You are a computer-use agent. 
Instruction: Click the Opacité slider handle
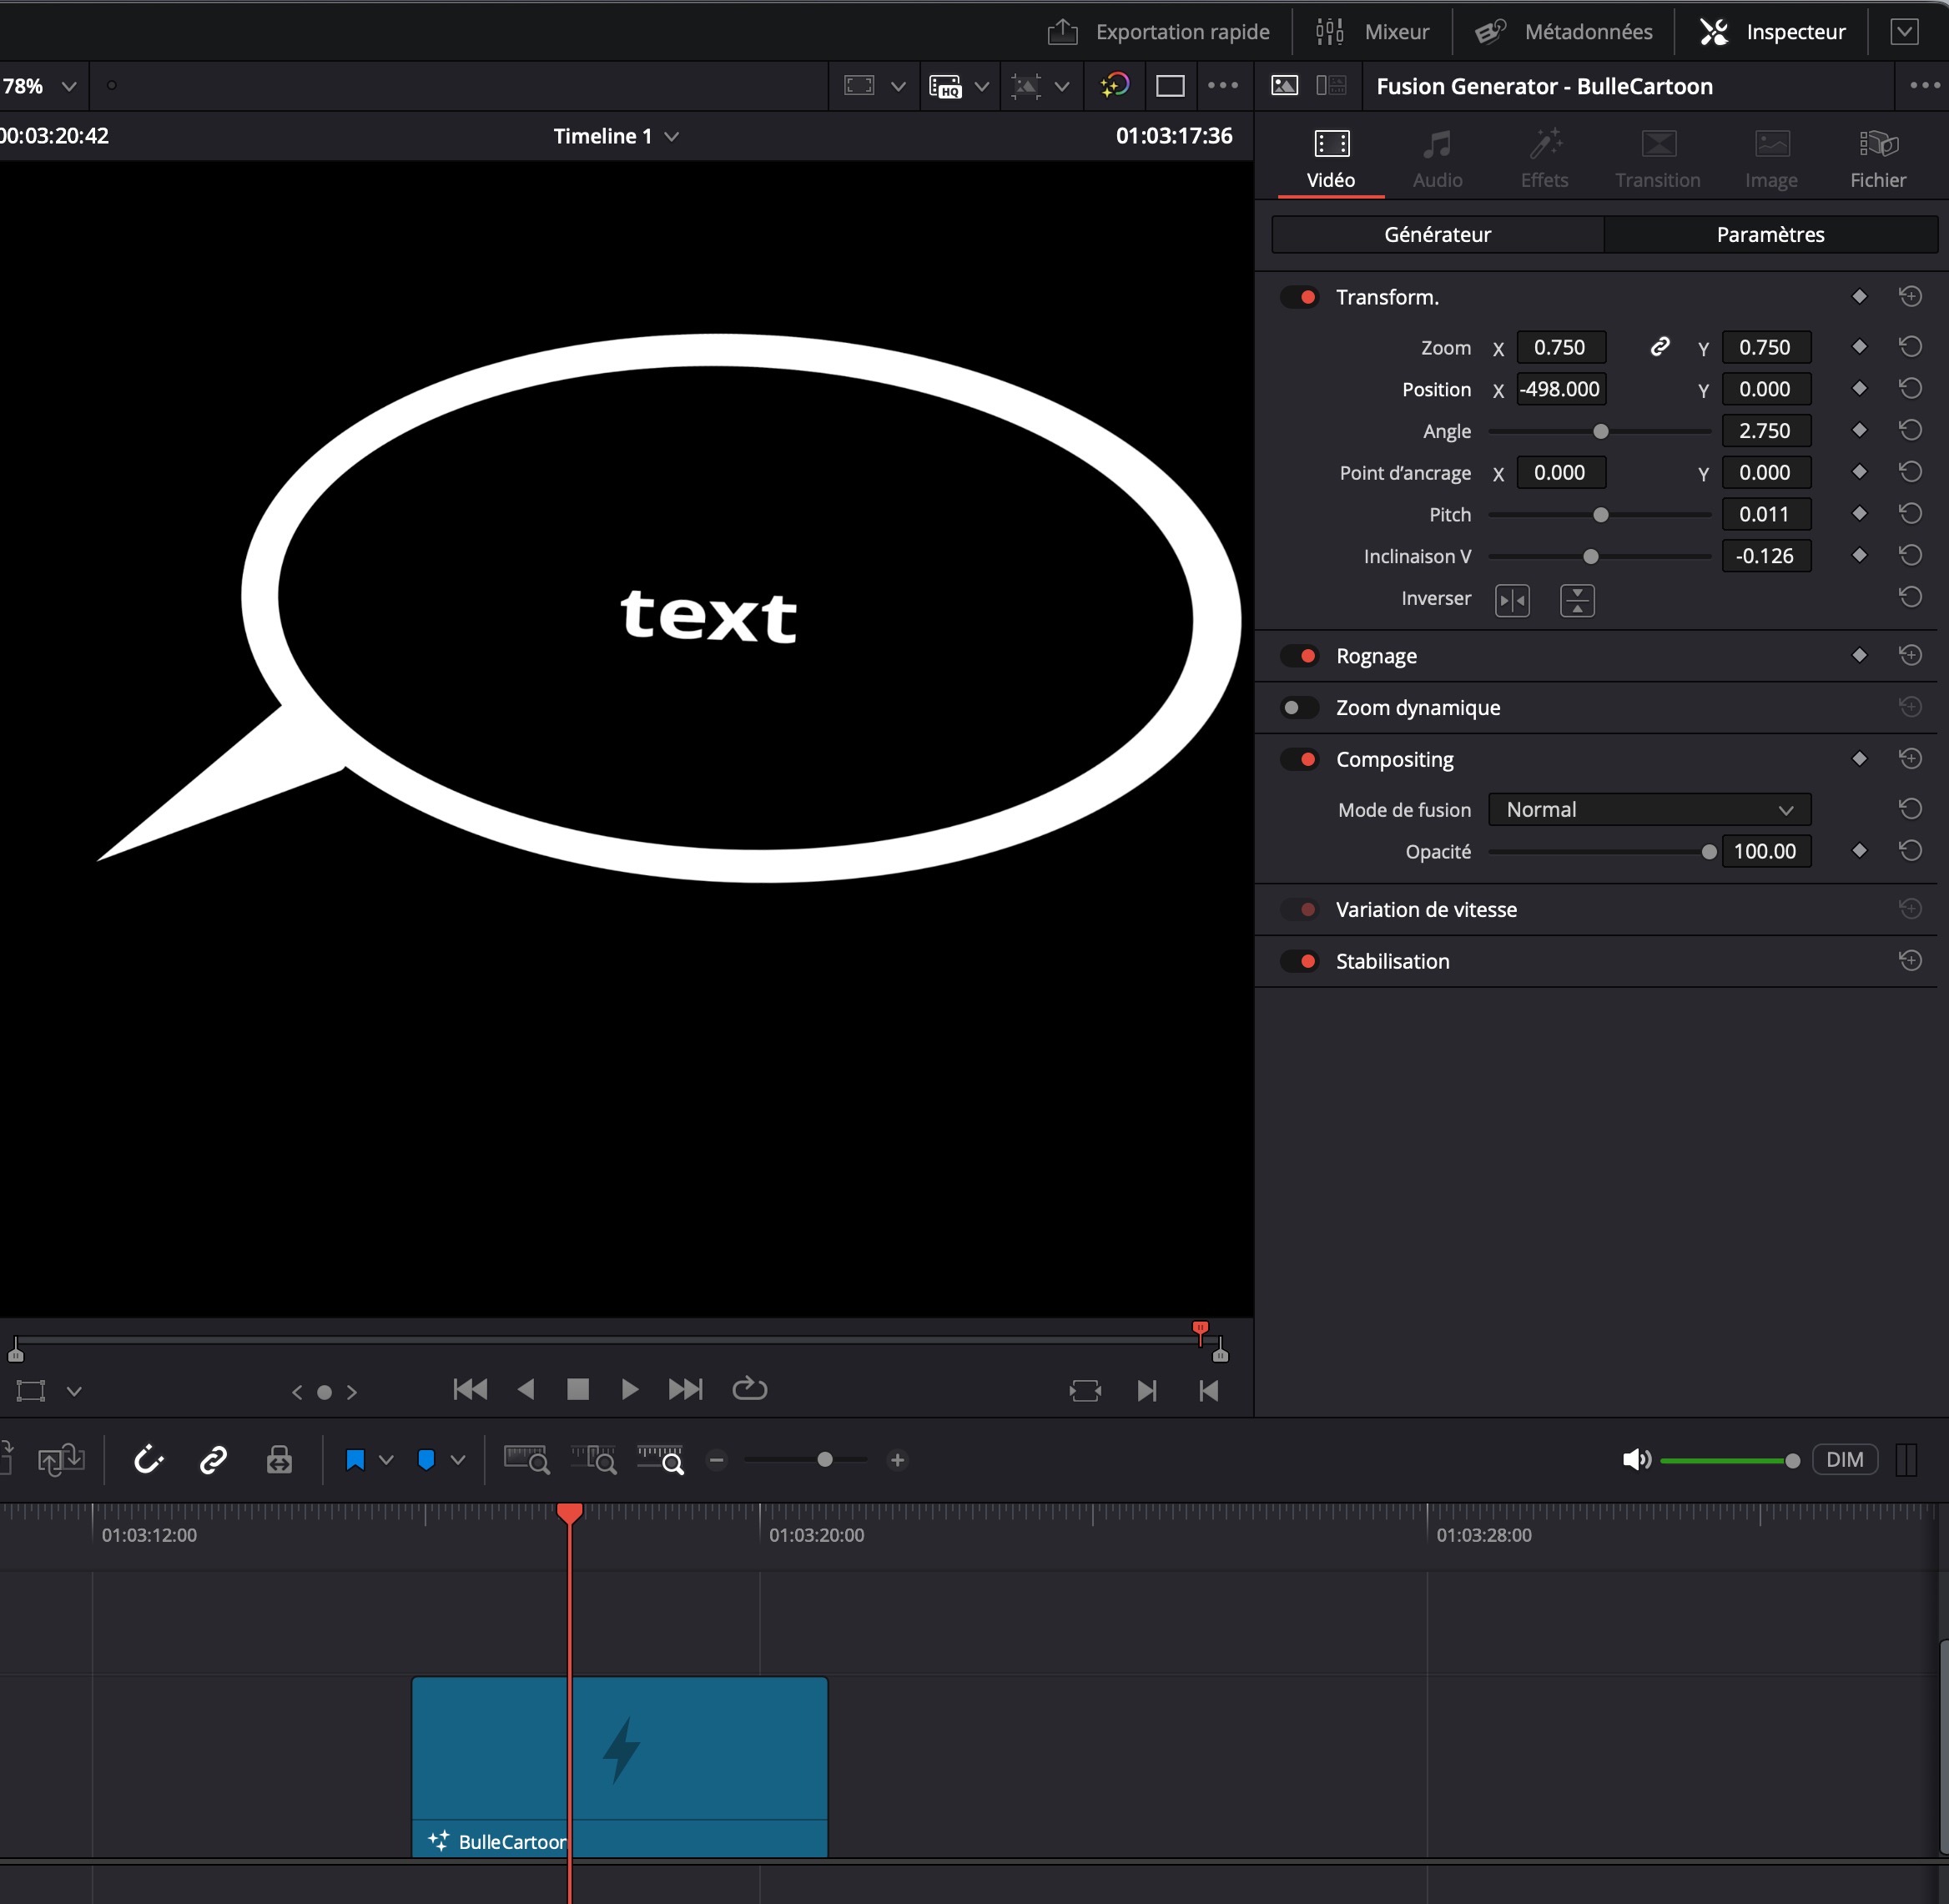[1709, 852]
